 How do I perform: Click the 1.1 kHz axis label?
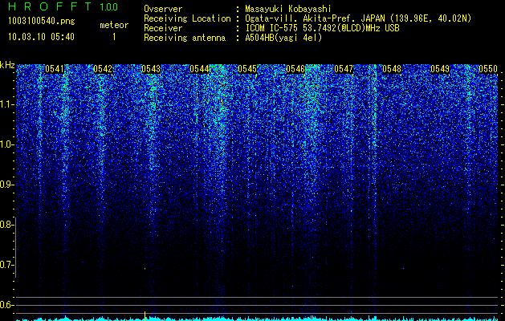tap(7, 104)
